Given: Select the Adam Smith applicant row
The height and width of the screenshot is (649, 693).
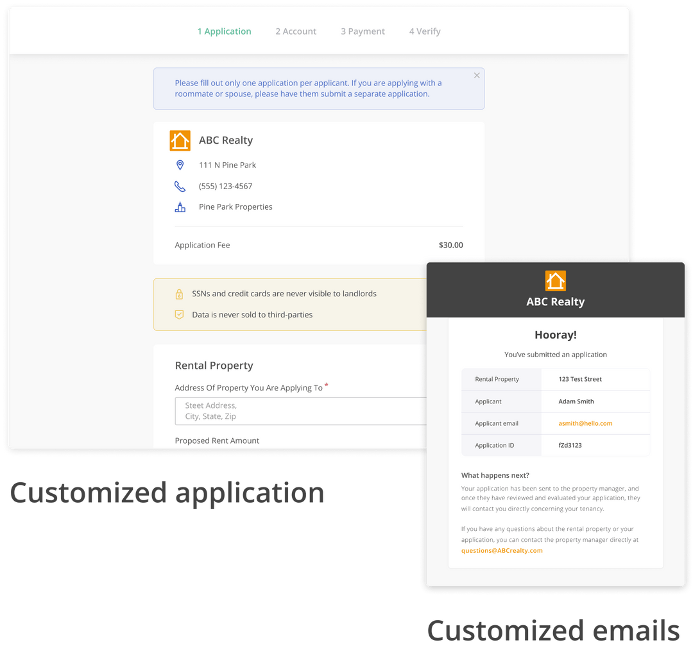Looking at the screenshot, I should pos(575,401).
